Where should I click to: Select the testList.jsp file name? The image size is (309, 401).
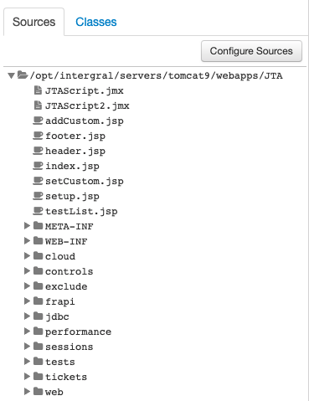coord(81,211)
